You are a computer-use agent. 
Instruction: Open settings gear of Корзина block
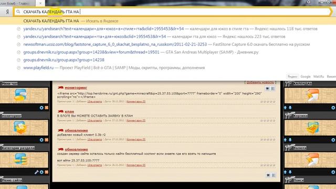tap(333, 140)
